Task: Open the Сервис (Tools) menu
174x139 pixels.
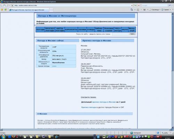Action: point(166,10)
